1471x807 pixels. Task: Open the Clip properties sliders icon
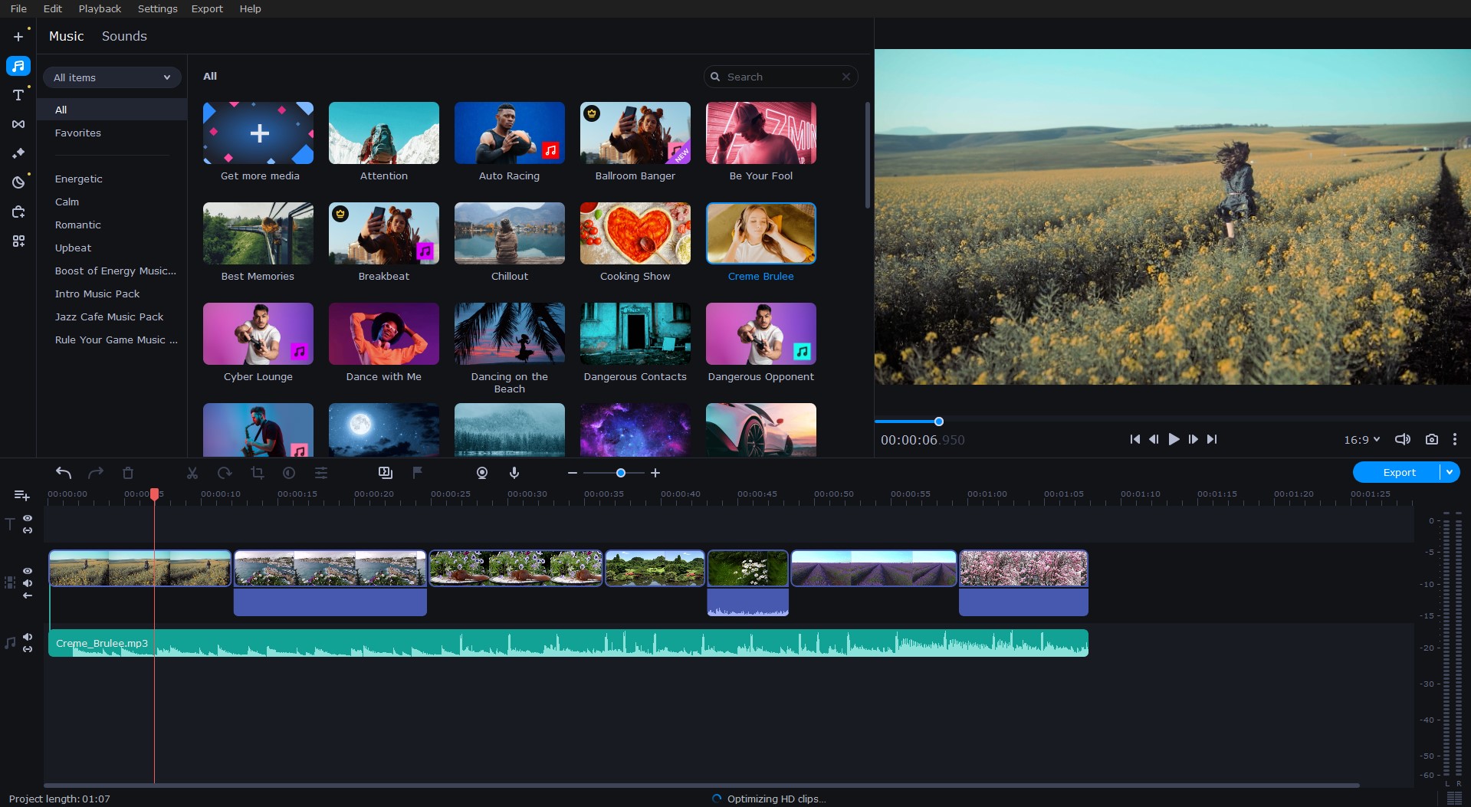(321, 473)
